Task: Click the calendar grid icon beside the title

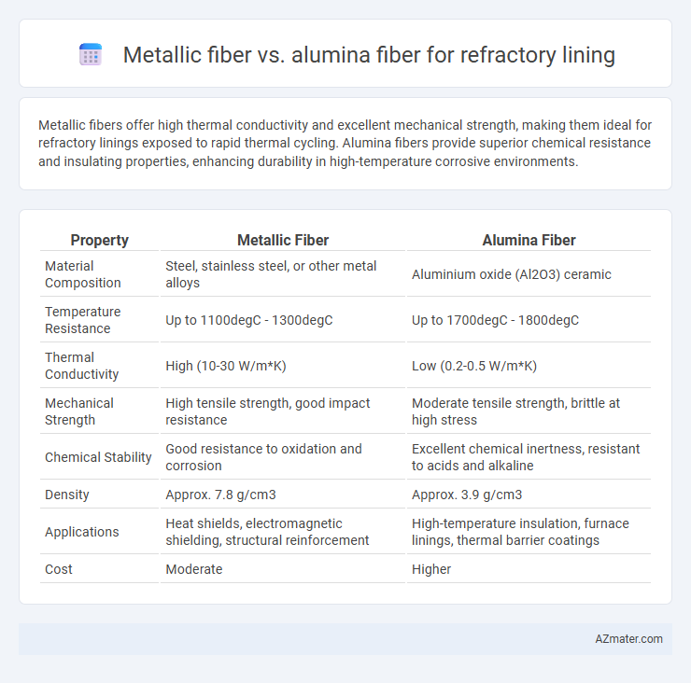Action: click(91, 55)
